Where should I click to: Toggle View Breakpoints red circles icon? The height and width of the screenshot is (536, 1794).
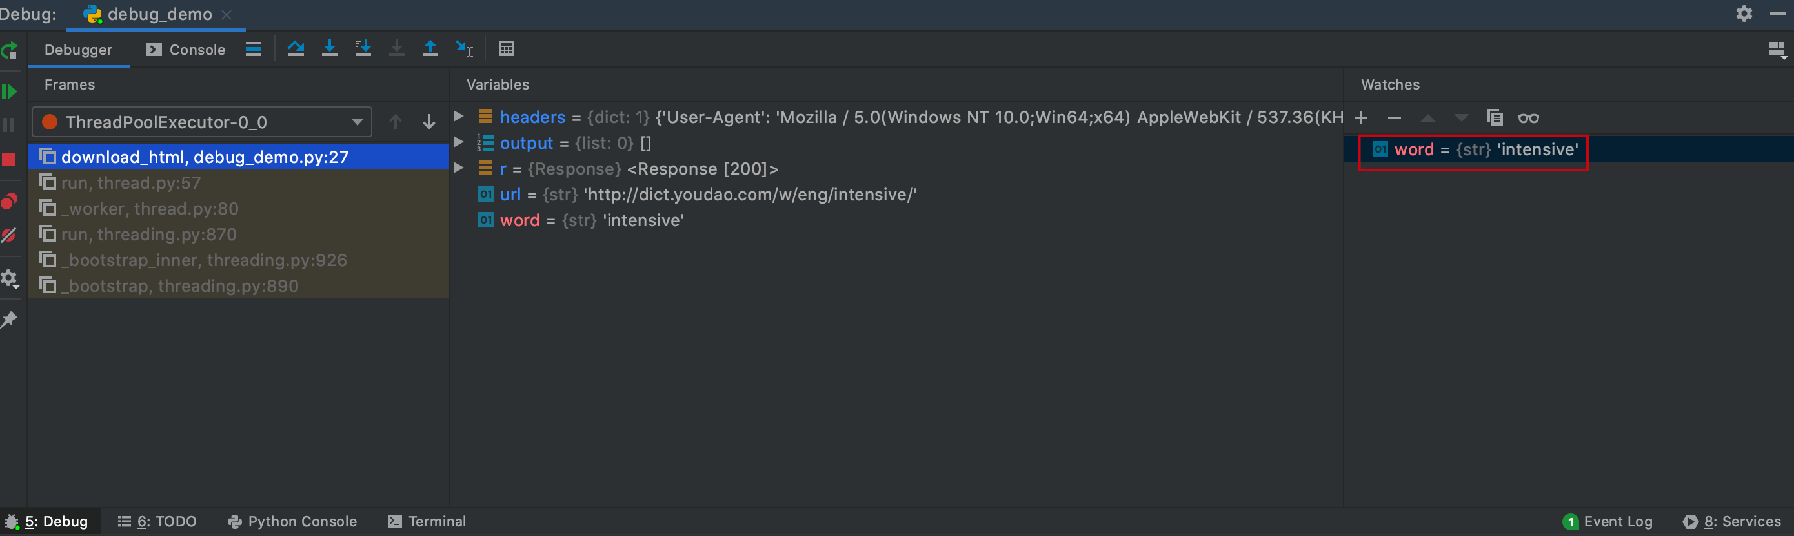[9, 201]
